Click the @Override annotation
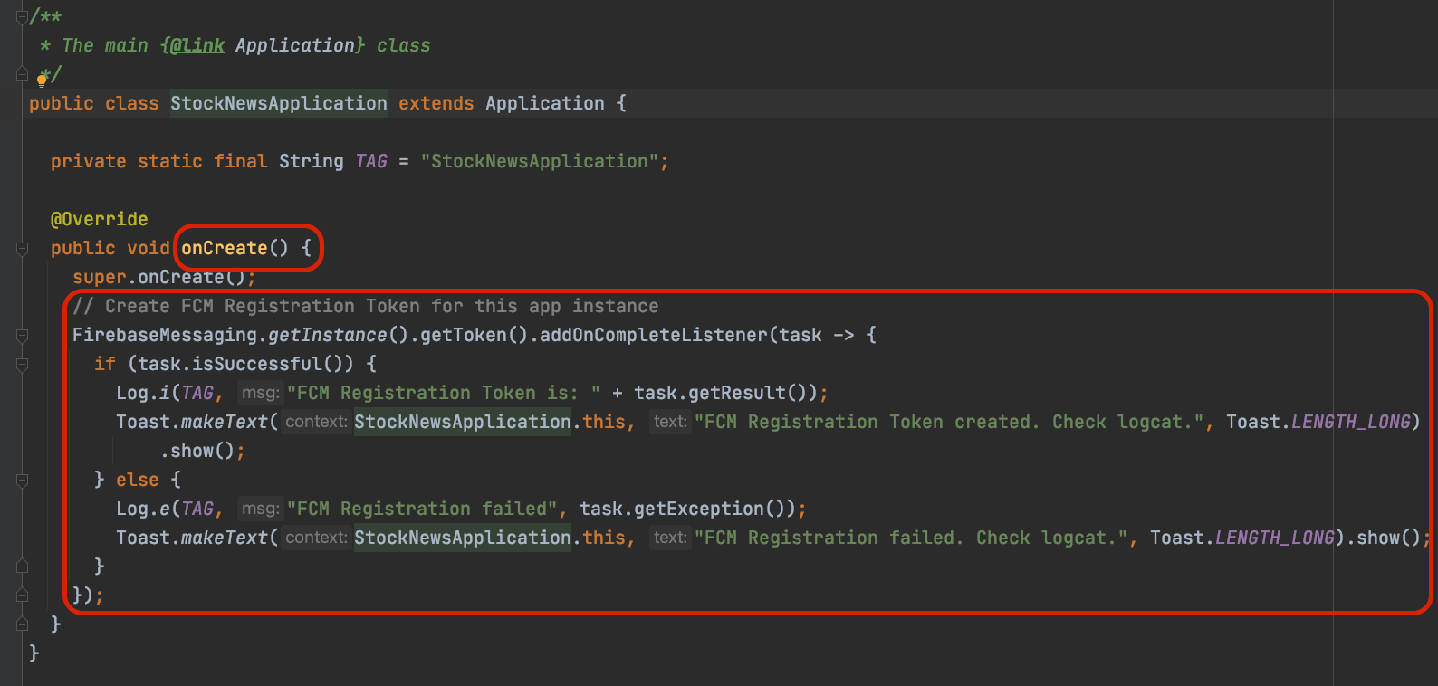This screenshot has width=1438, height=686. pos(99,219)
